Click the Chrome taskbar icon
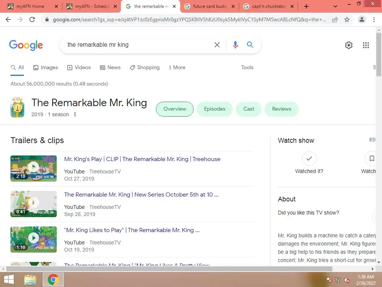 pos(53,280)
